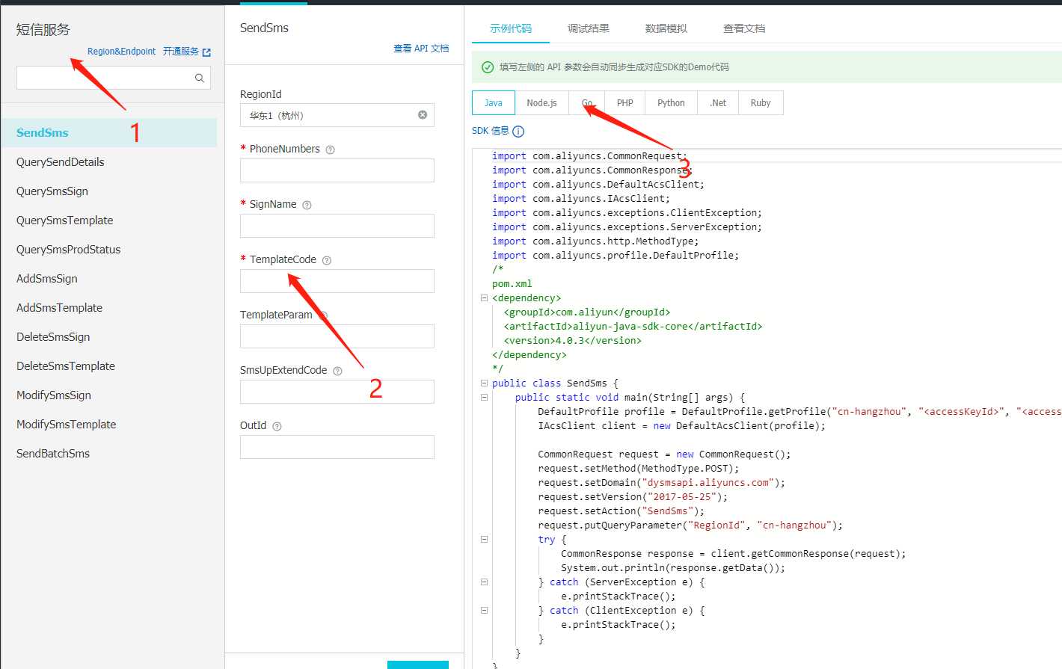Viewport: 1062px width, 669px height.
Task: Switch to the 示例代码 tab
Action: tap(511, 28)
